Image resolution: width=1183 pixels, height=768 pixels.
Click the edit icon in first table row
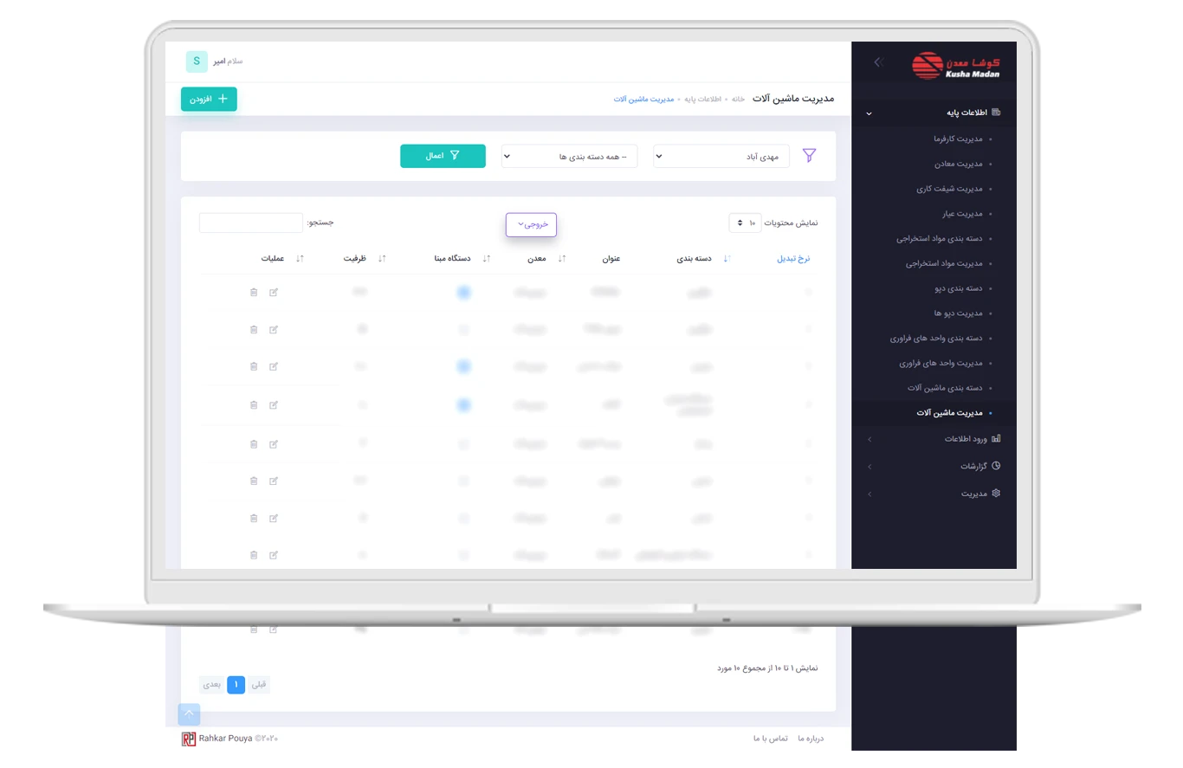pos(274,293)
